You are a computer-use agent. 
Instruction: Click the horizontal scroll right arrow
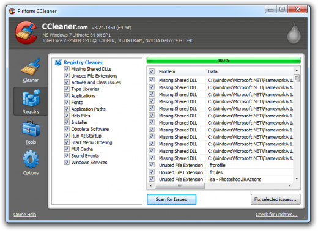pyautogui.click(x=289, y=186)
